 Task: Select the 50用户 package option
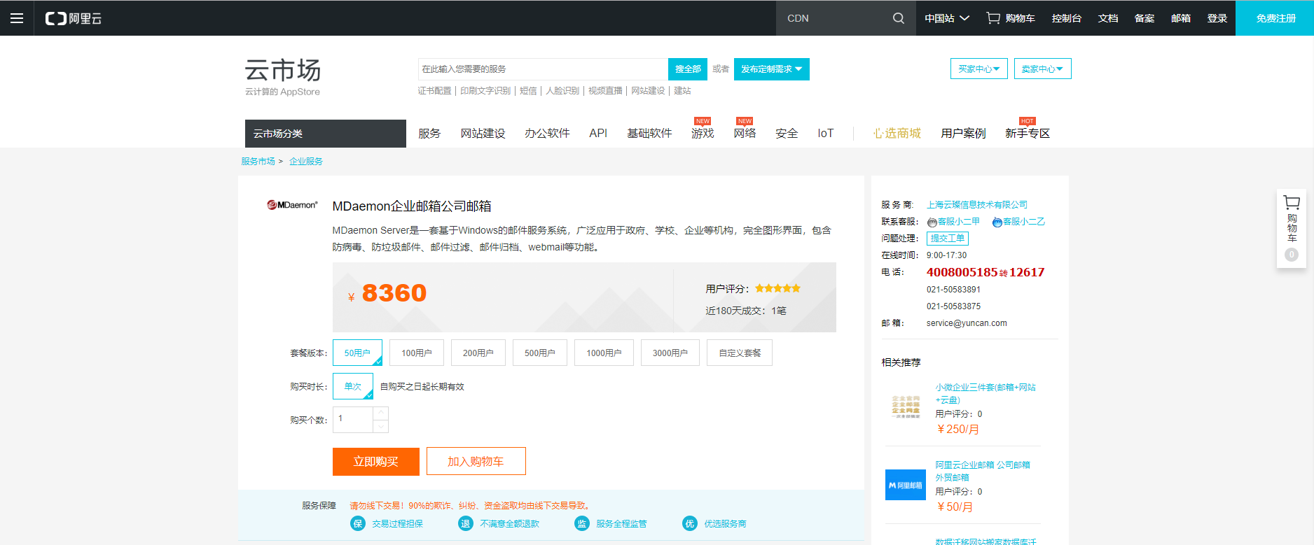point(357,353)
